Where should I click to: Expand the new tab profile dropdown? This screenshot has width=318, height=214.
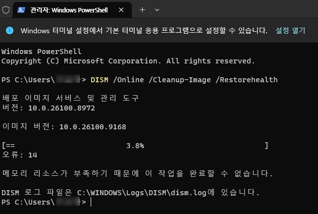point(157,10)
